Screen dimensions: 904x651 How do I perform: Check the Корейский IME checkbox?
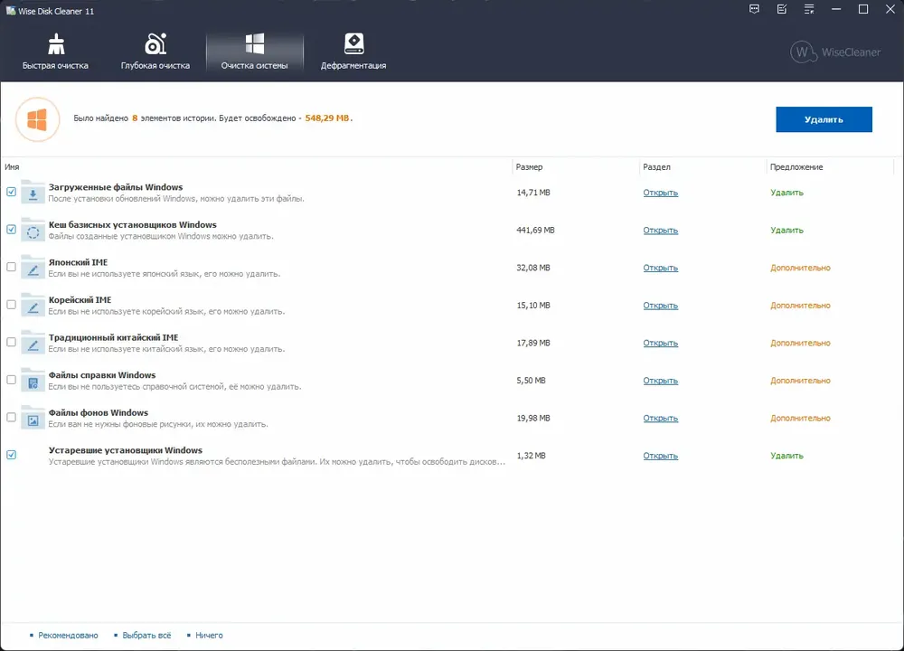pyautogui.click(x=11, y=305)
